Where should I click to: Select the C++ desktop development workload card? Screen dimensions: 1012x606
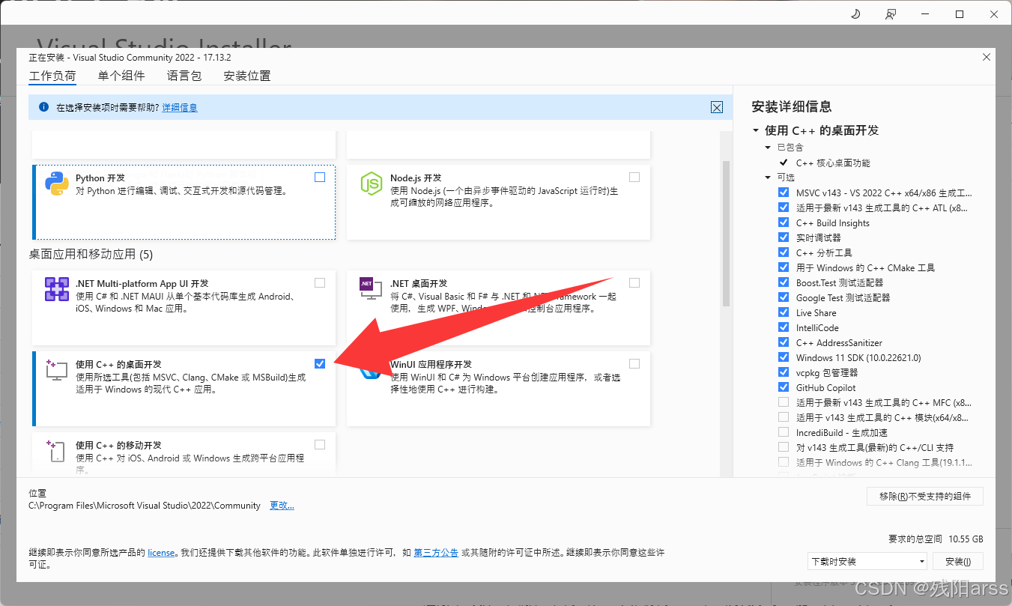184,389
